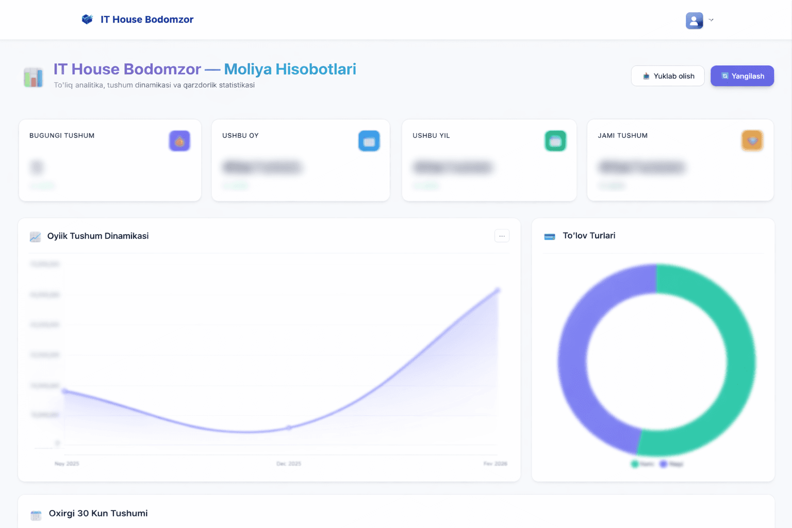Click the line chart icon by Oyiik Tushum Dinamikasi
The image size is (792, 528).
click(35, 237)
